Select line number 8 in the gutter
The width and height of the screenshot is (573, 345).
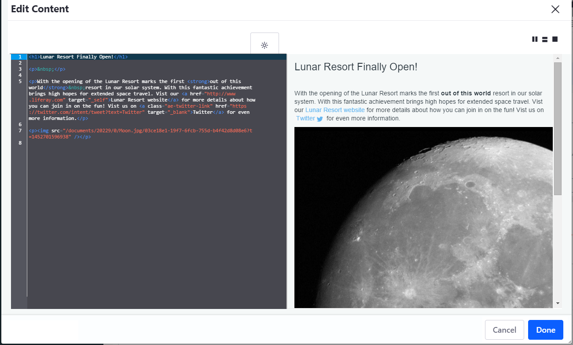(20, 143)
